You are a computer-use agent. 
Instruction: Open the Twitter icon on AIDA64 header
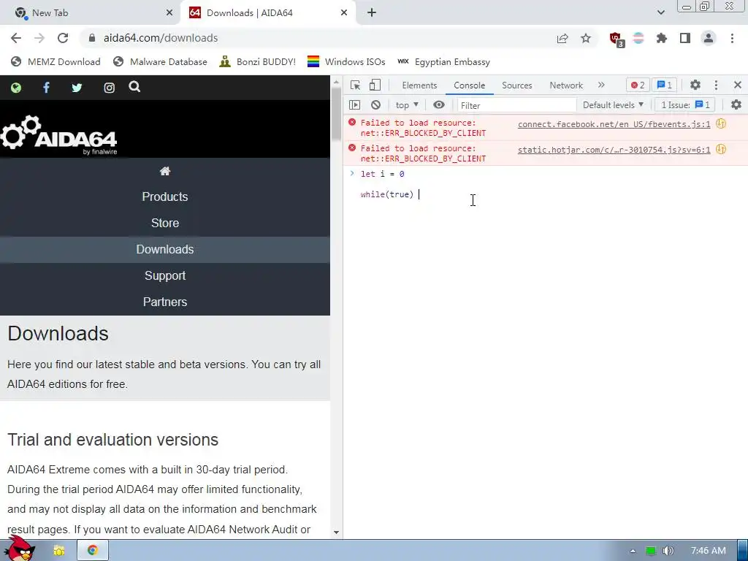[x=77, y=88]
